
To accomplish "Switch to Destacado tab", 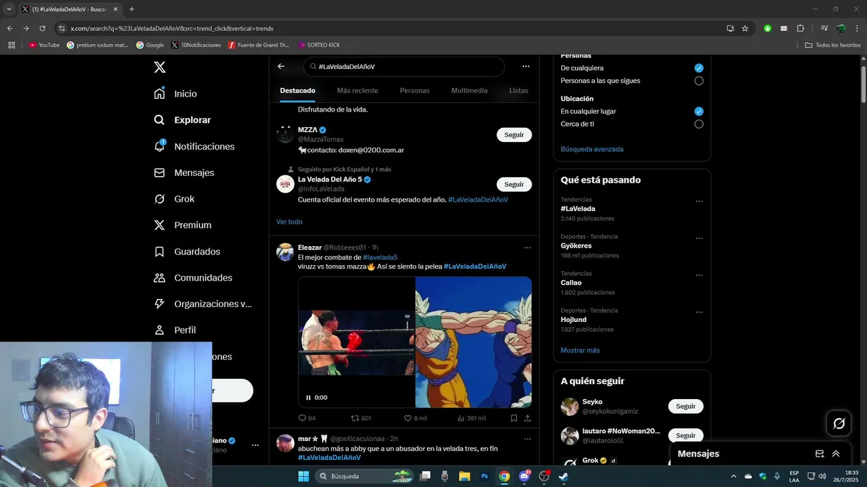I will (297, 91).
